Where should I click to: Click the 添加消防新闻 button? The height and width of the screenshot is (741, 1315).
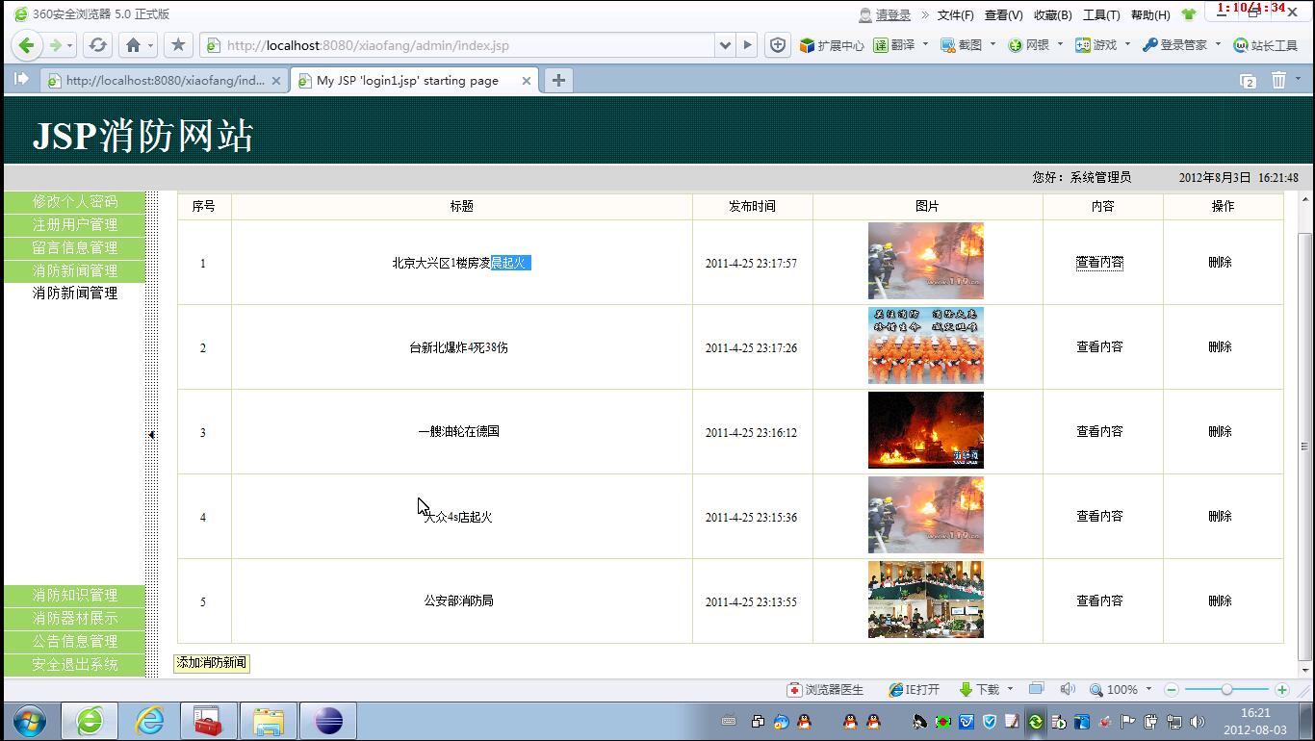pyautogui.click(x=212, y=663)
